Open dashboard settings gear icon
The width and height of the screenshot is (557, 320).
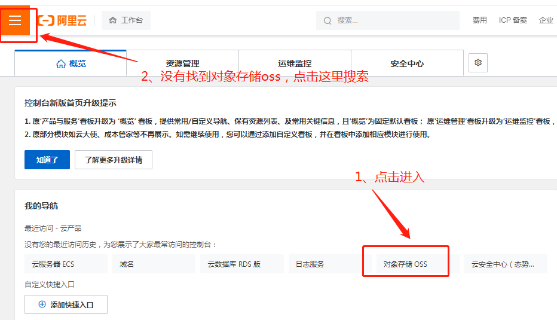click(478, 63)
